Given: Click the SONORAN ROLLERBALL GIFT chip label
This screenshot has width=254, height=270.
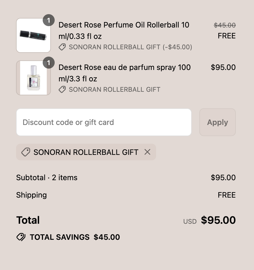Looking at the screenshot, I should [86, 152].
